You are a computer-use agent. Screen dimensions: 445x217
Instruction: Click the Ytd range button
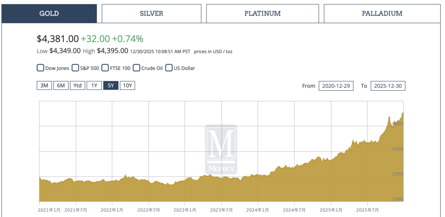(x=77, y=85)
